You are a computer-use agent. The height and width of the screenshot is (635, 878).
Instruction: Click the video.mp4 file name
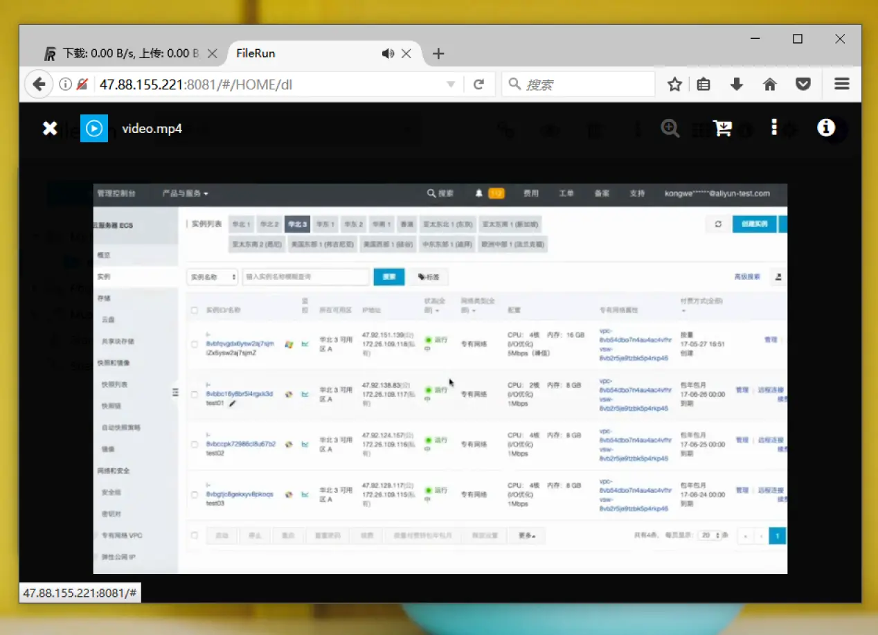152,129
